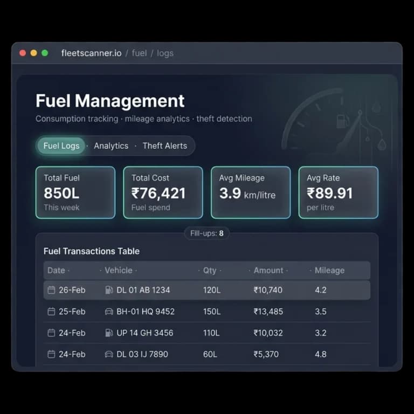414x414 pixels.
Task: Click the 110L quantity cell
Action: (211, 333)
